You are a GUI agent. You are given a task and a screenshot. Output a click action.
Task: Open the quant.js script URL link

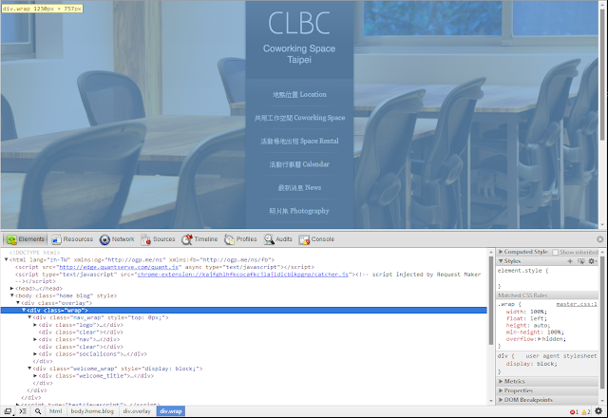119,267
